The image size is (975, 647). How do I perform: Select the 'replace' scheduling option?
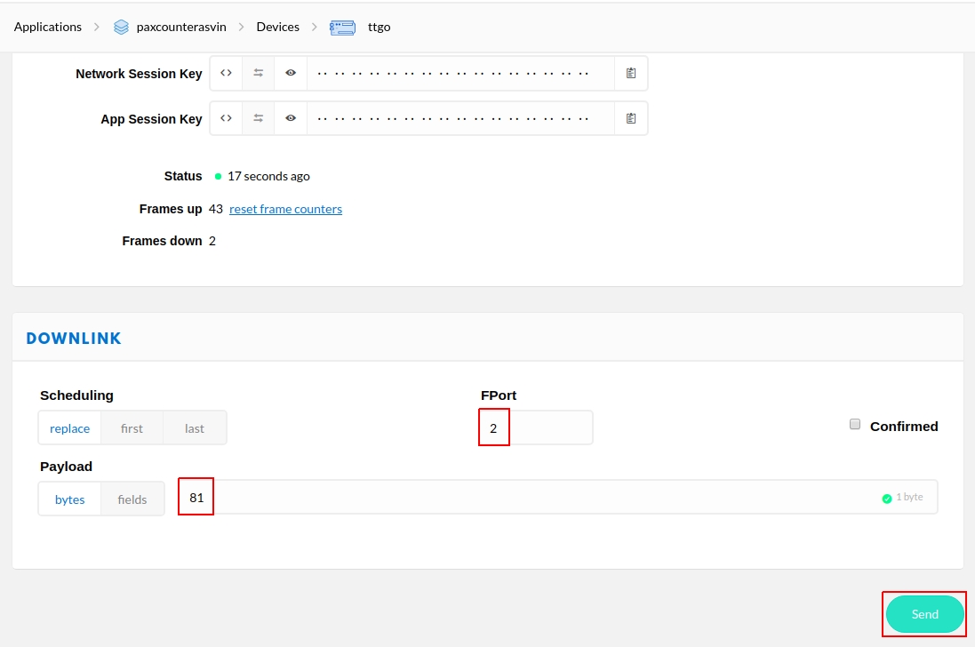[69, 428]
